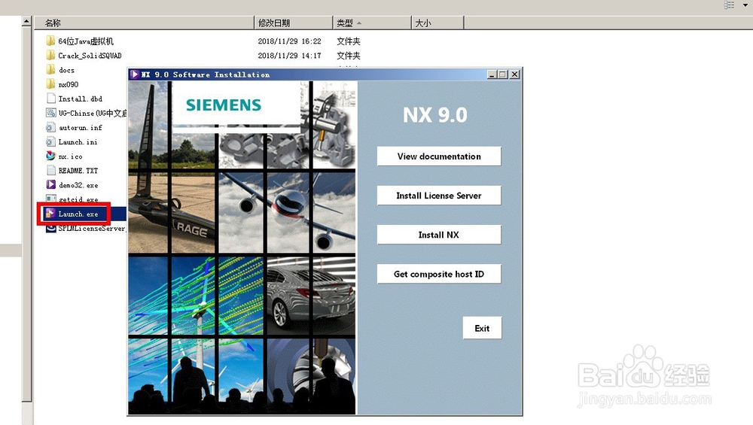
Task: Click date '2018/11/29 16:22' cell
Action: (x=290, y=41)
